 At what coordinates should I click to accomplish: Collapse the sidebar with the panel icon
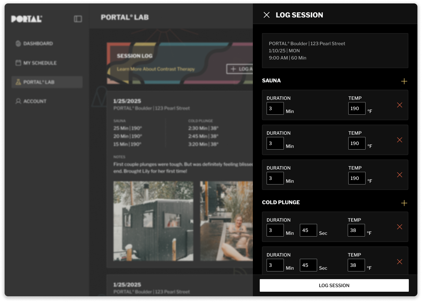pyautogui.click(x=78, y=19)
